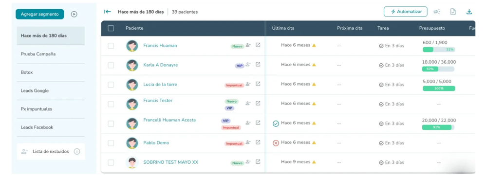The width and height of the screenshot is (487, 177).
Task: Check the box for Francelli Huaman Acosta
Action: pos(111,124)
